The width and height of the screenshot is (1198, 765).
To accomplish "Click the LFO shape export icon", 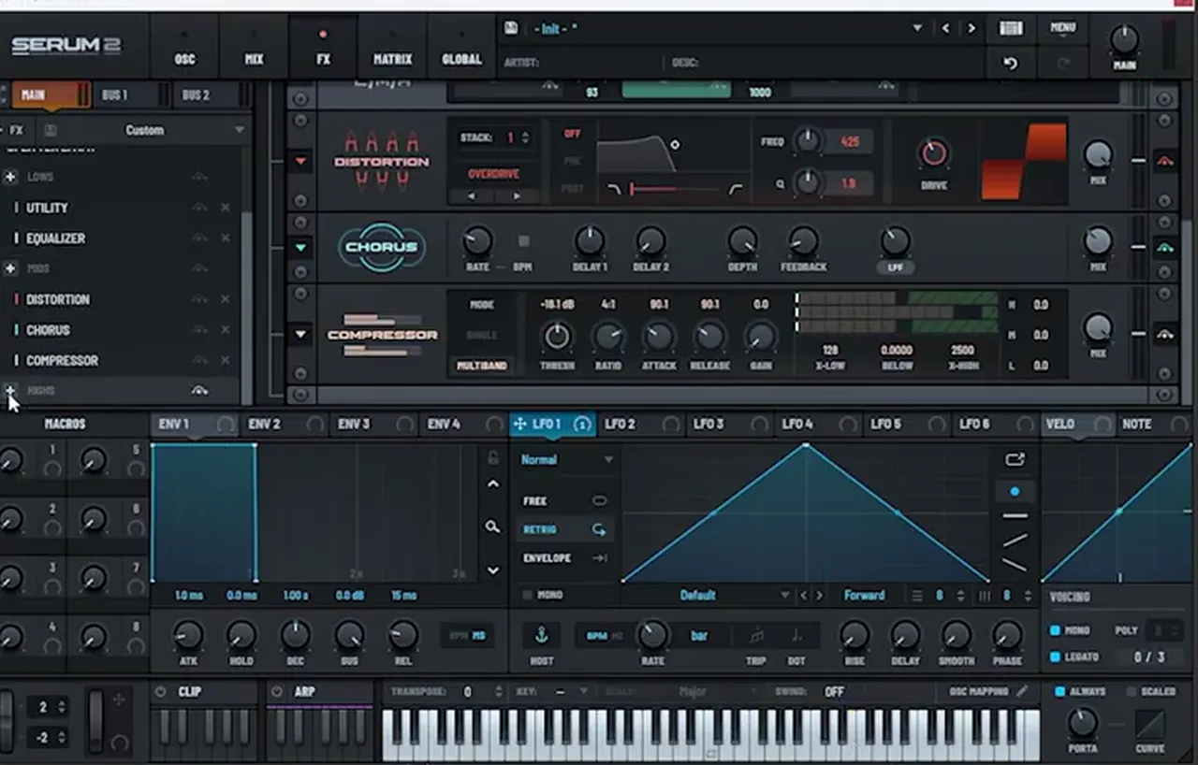I will (1015, 459).
